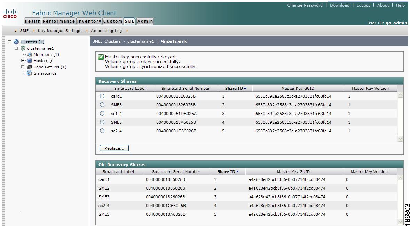The image size is (410, 226).
Task: Click the Smartcards icon in the tree
Action: point(30,73)
